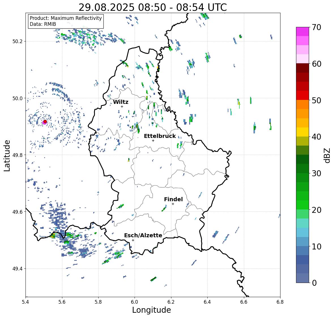Click the colorbar tick label 20
This screenshot has height=317, width=334.
(x=316, y=210)
